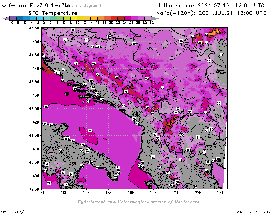Click the 2021-07-16-23:08 timestamp
Screen dimensions: 277x214
[254, 211]
